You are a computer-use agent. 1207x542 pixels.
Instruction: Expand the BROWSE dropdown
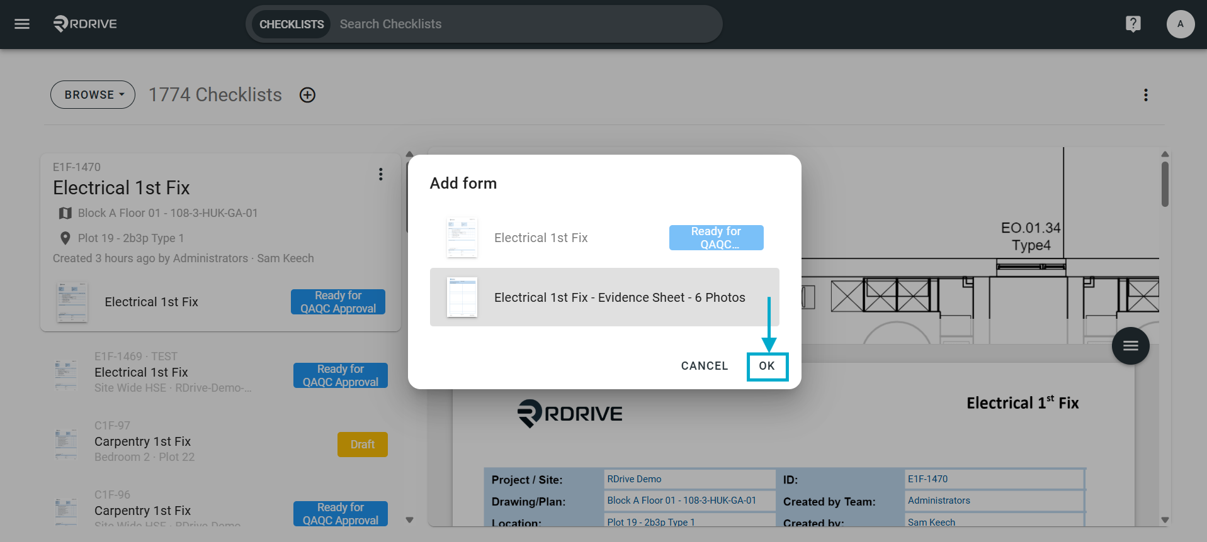[x=93, y=95]
